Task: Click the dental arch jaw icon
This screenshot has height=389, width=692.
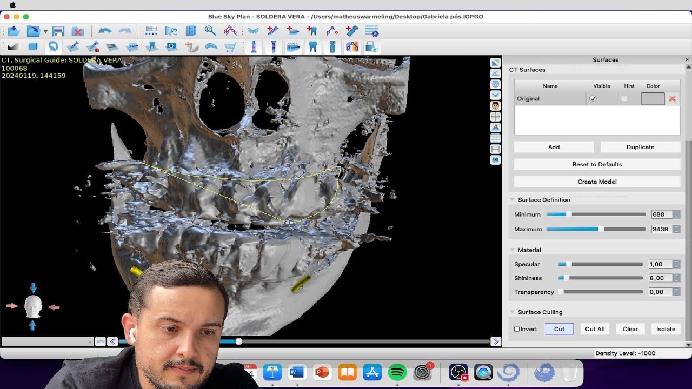Action: coord(253,31)
